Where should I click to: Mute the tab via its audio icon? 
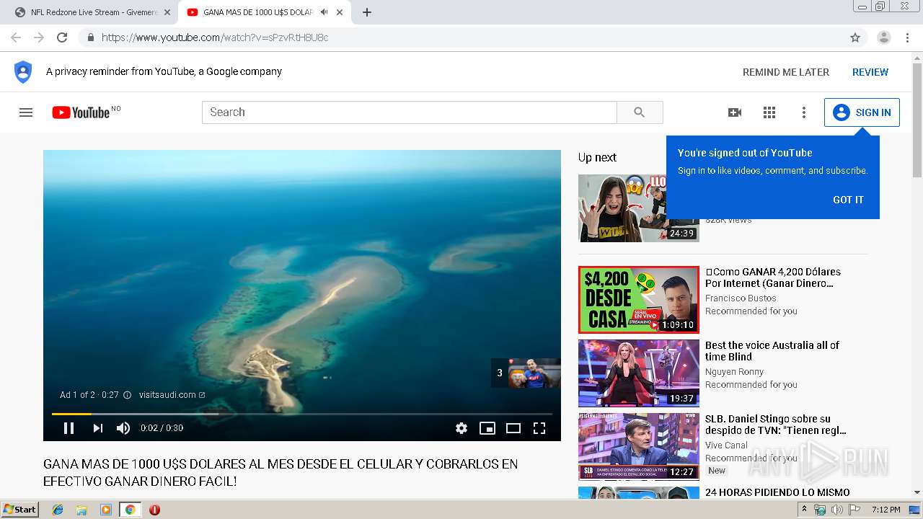[x=324, y=12]
